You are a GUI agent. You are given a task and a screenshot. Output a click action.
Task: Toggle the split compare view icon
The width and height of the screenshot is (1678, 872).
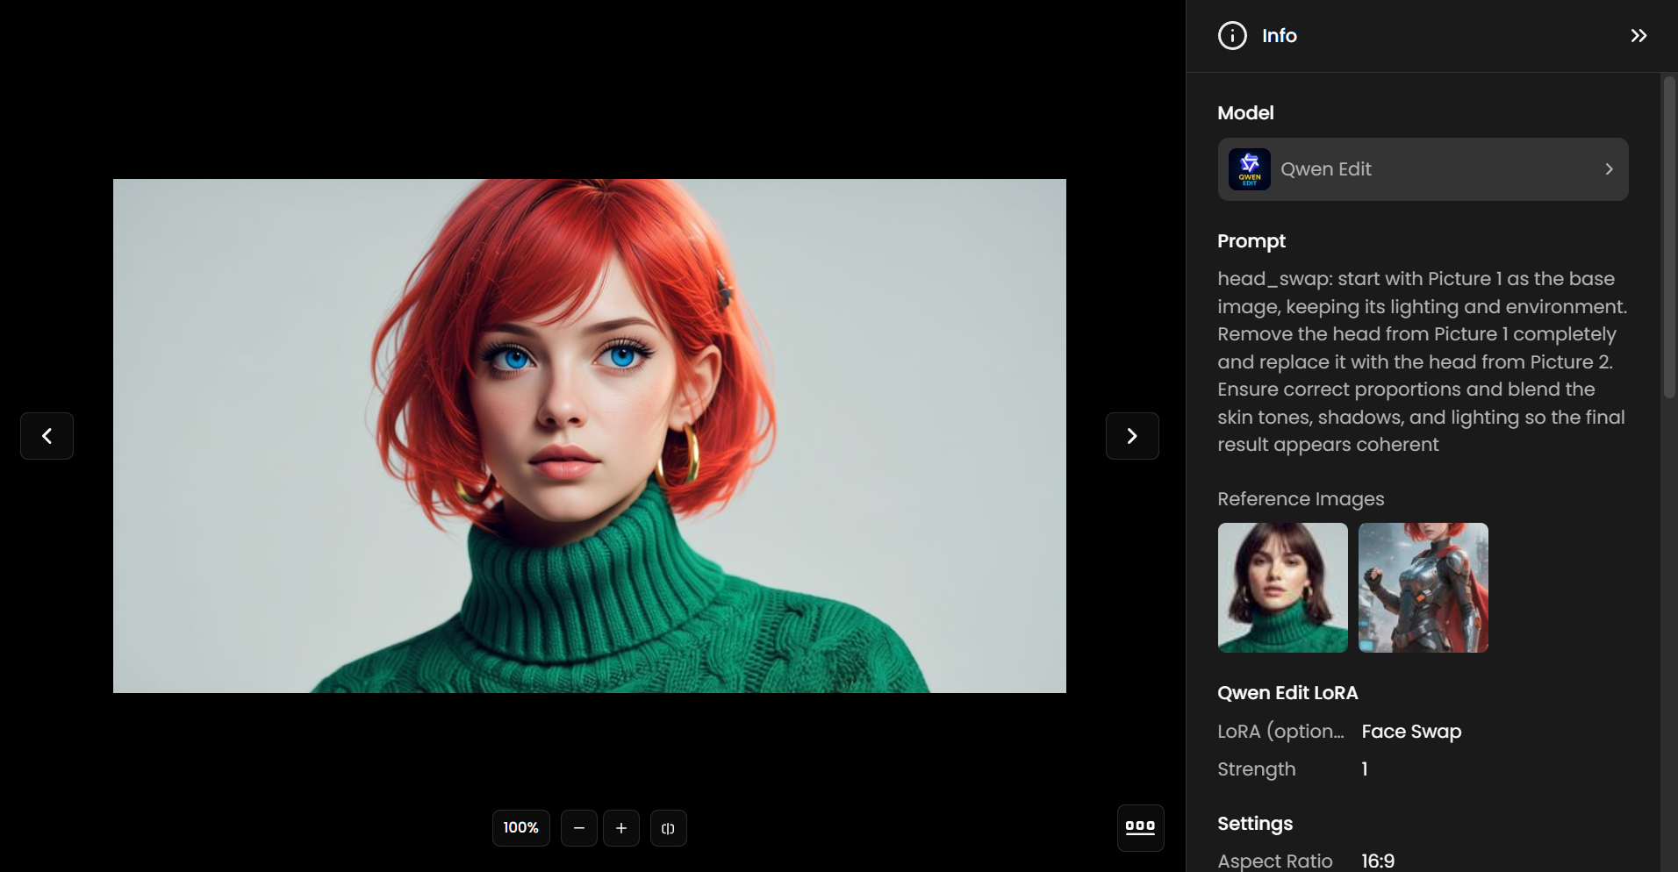668,828
